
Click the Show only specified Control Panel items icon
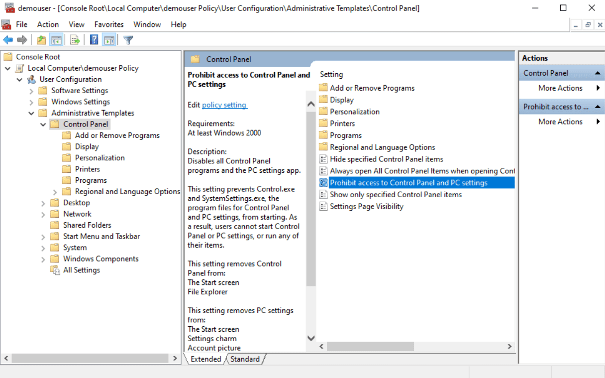pos(323,195)
